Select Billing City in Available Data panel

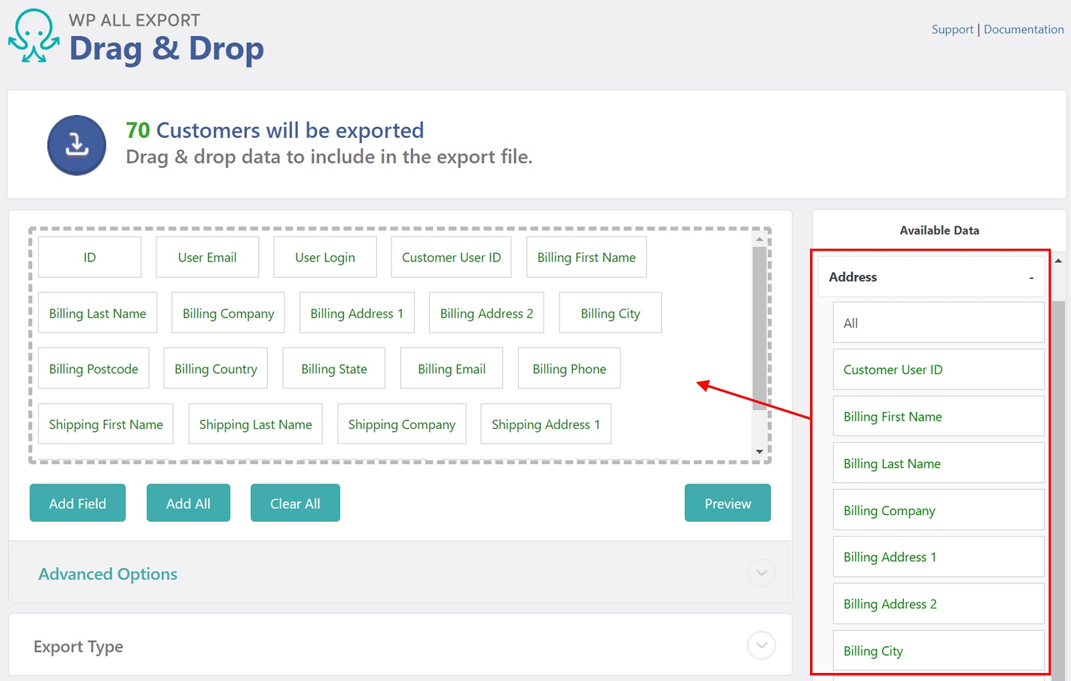(x=938, y=651)
